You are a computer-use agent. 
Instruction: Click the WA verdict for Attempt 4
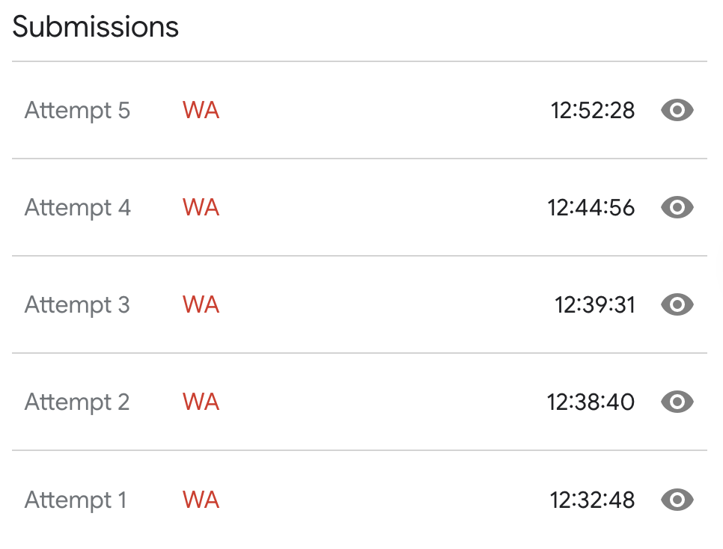click(x=201, y=208)
